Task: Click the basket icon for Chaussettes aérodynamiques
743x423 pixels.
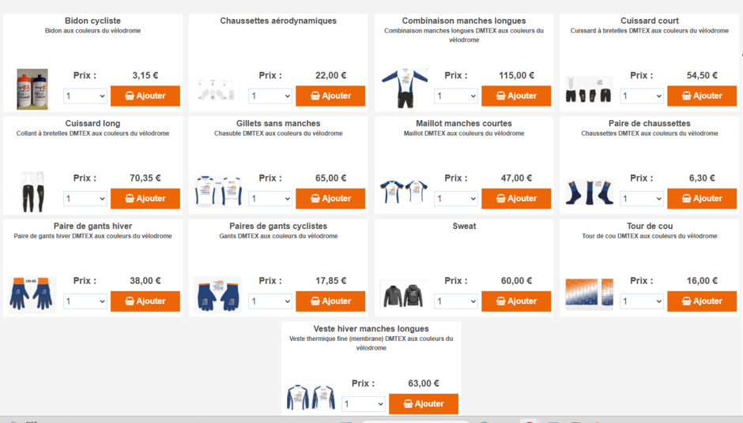Action: 315,96
